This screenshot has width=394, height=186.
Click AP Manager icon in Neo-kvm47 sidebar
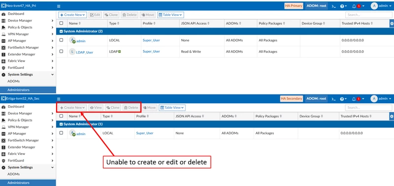click(3, 41)
